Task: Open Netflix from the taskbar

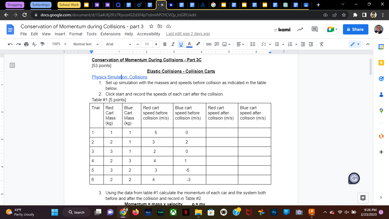Action: pos(186,212)
